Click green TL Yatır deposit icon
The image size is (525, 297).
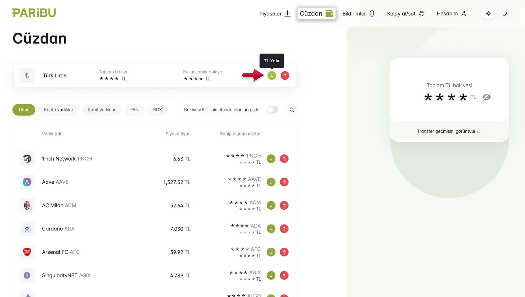click(272, 75)
